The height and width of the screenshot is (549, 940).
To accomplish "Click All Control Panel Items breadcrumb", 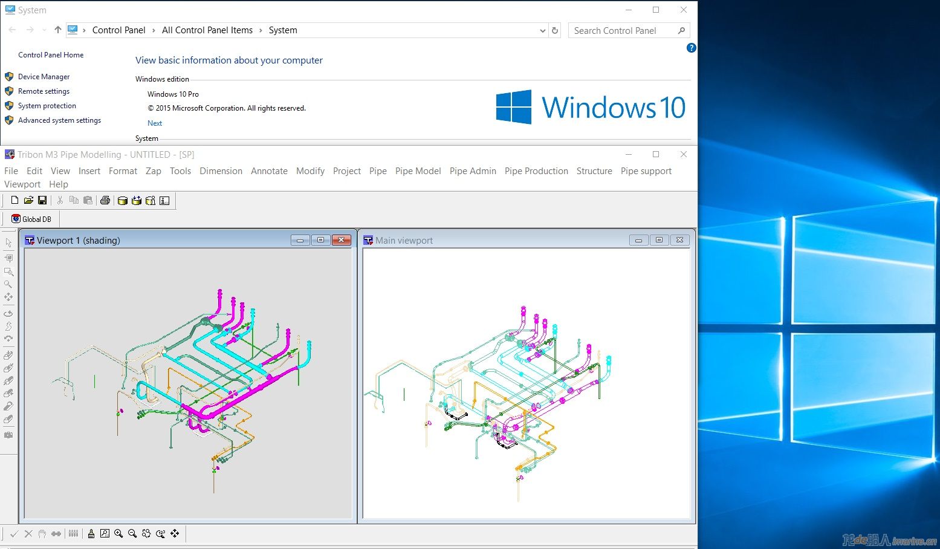I will click(207, 30).
